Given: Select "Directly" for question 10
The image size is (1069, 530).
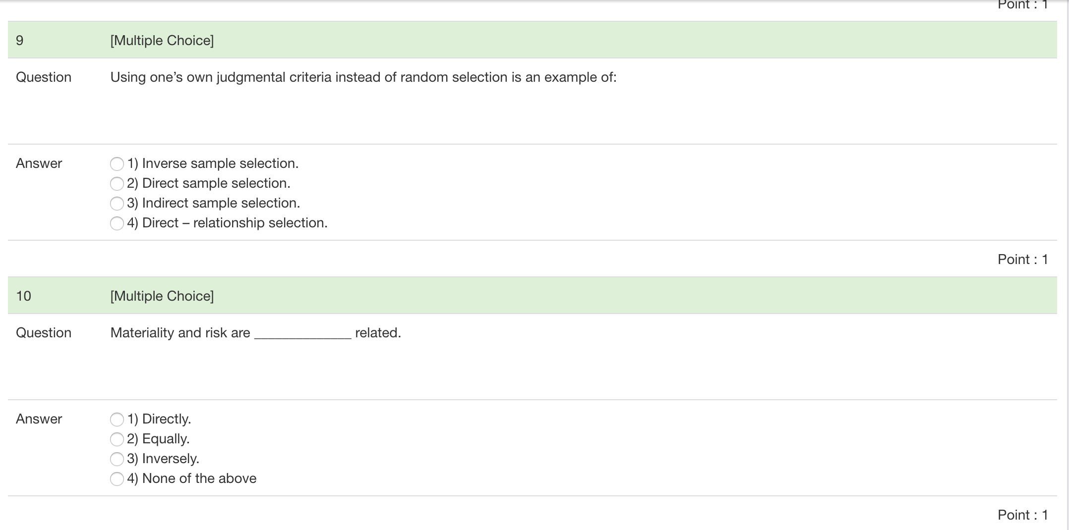Looking at the screenshot, I should tap(117, 419).
